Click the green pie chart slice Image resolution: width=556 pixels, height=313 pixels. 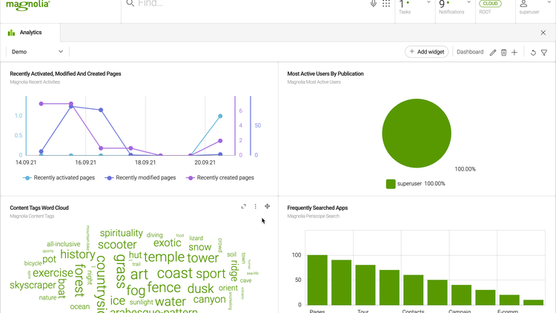[417, 133]
